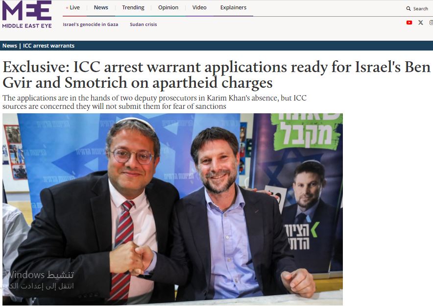Image resolution: width=433 pixels, height=307 pixels.
Task: Click the Middle East Eye logo
Action: click(x=27, y=14)
